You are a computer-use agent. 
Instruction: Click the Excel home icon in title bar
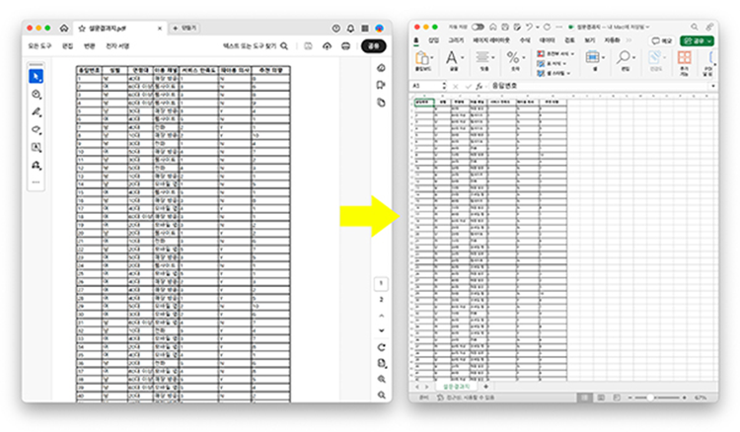pyautogui.click(x=492, y=27)
